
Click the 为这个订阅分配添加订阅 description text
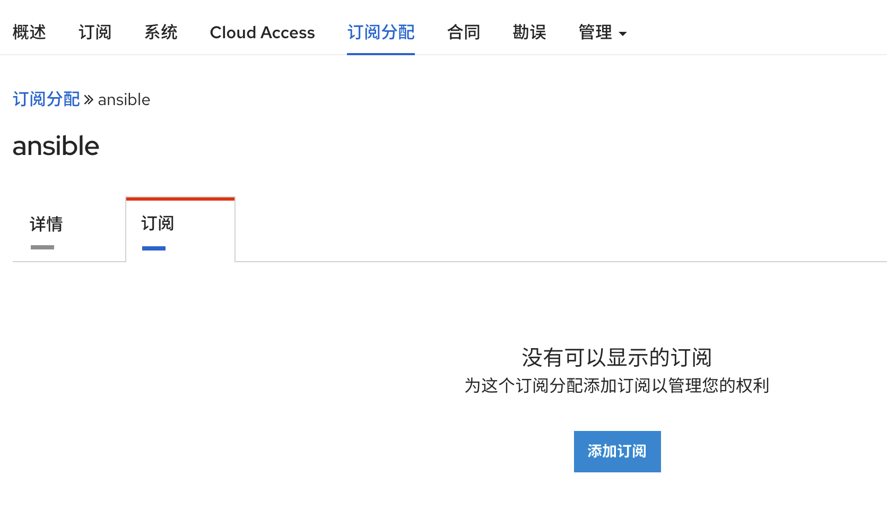click(616, 385)
